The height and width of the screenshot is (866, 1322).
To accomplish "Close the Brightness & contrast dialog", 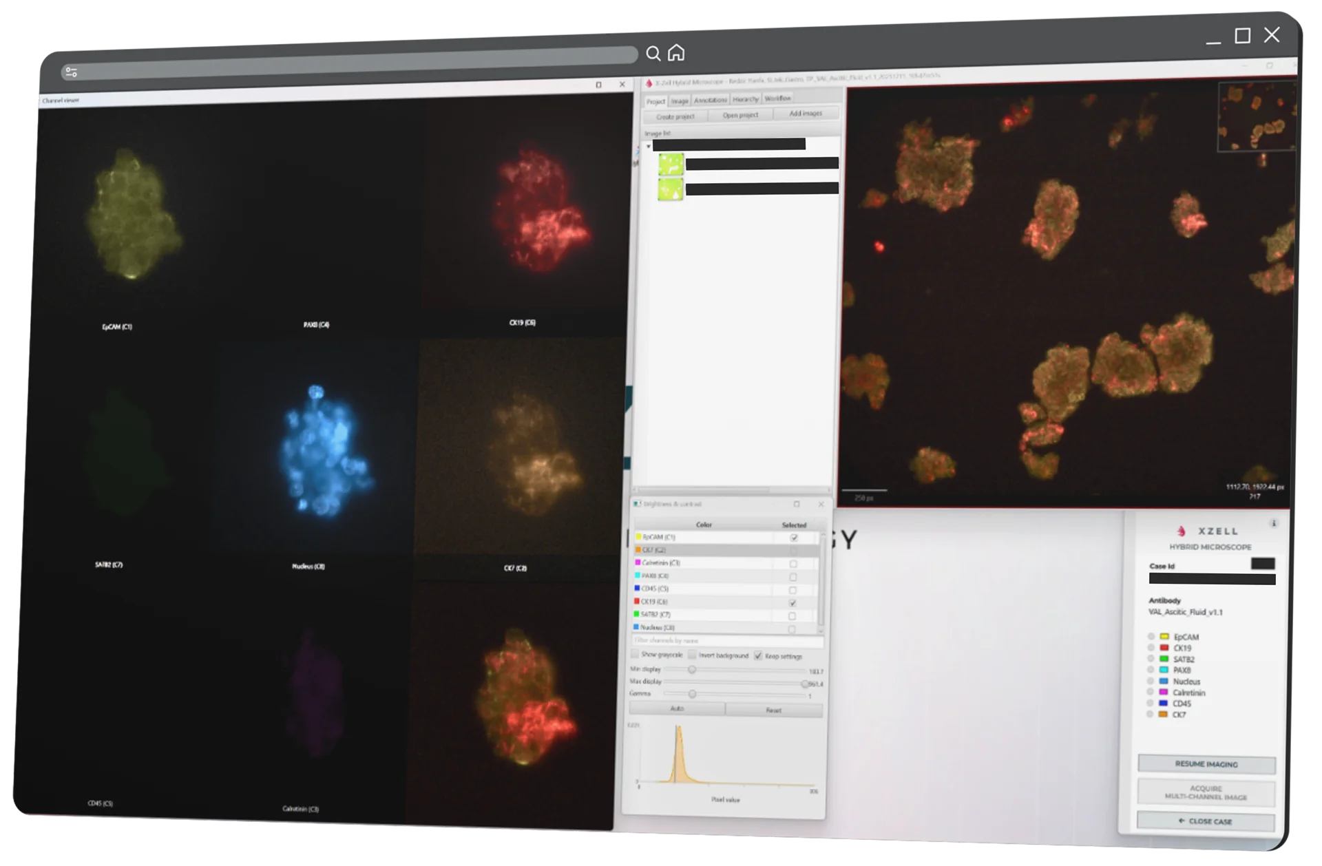I will pyautogui.click(x=821, y=505).
